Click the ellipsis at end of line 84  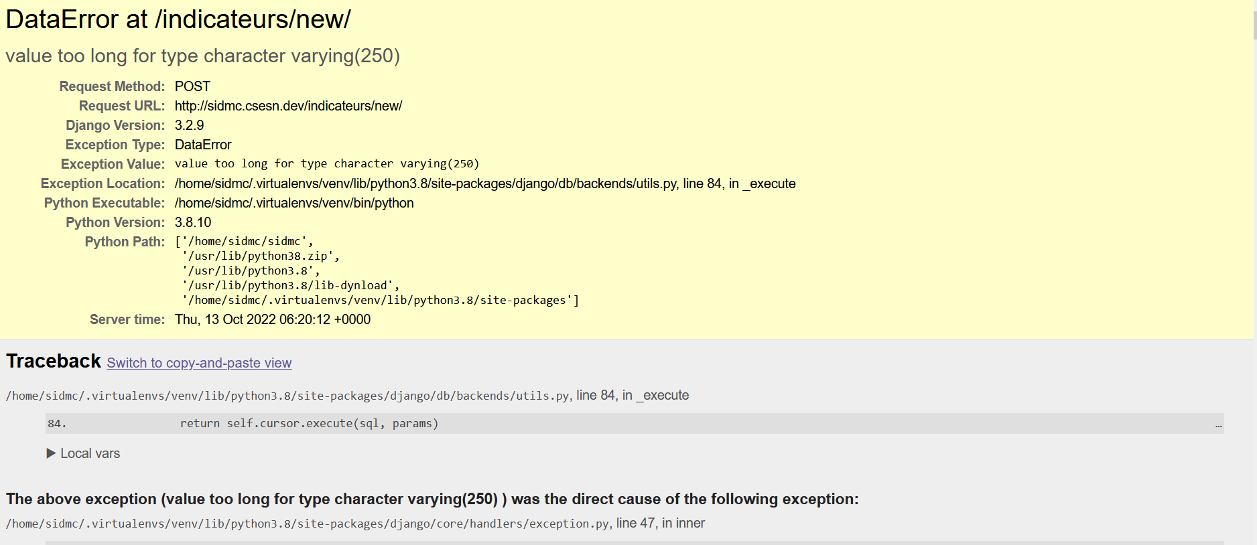1218,424
